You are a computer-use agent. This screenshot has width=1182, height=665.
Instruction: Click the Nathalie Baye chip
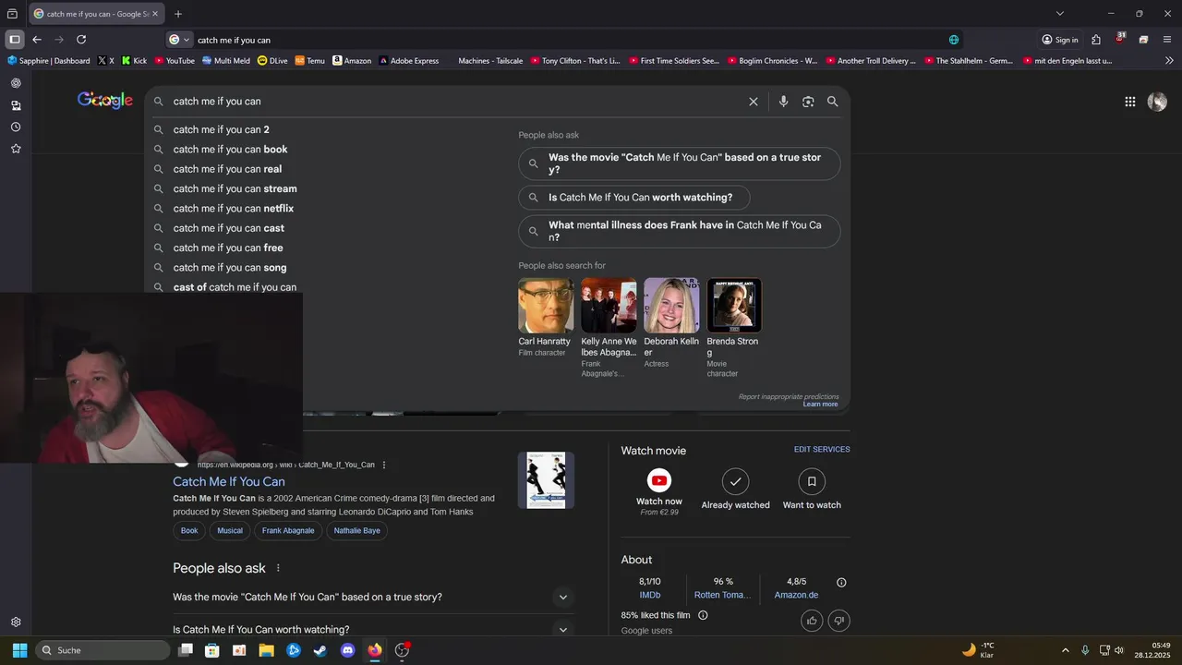[356, 531]
